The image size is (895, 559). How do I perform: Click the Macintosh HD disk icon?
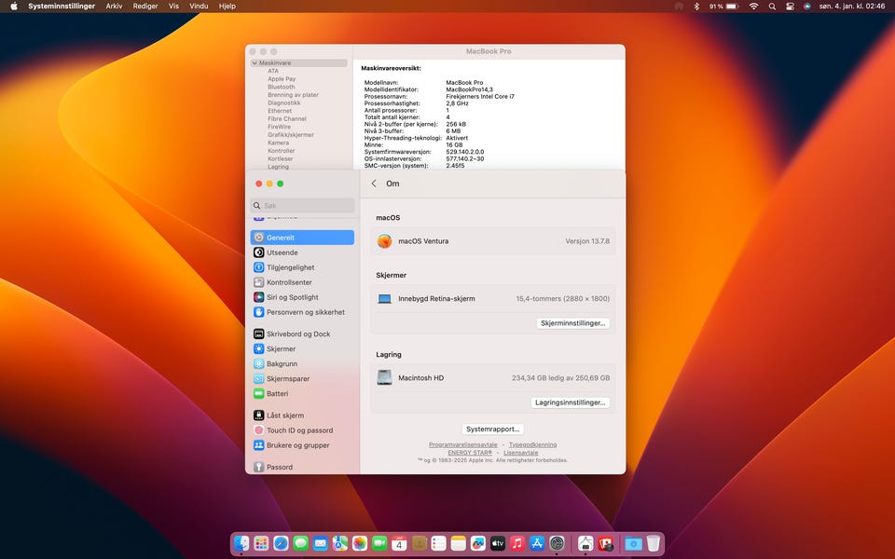pyautogui.click(x=385, y=377)
